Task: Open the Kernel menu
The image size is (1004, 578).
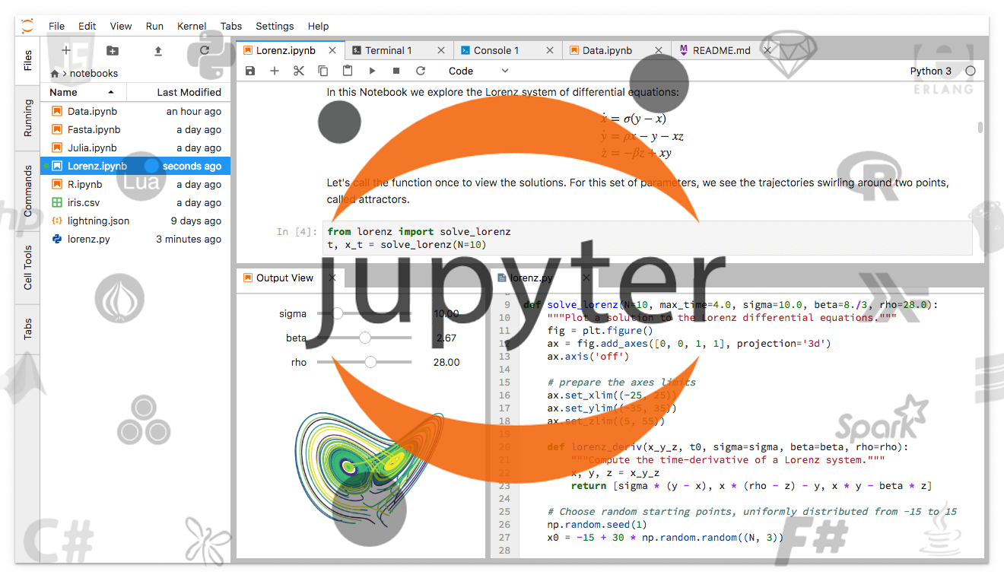Action: [x=192, y=25]
